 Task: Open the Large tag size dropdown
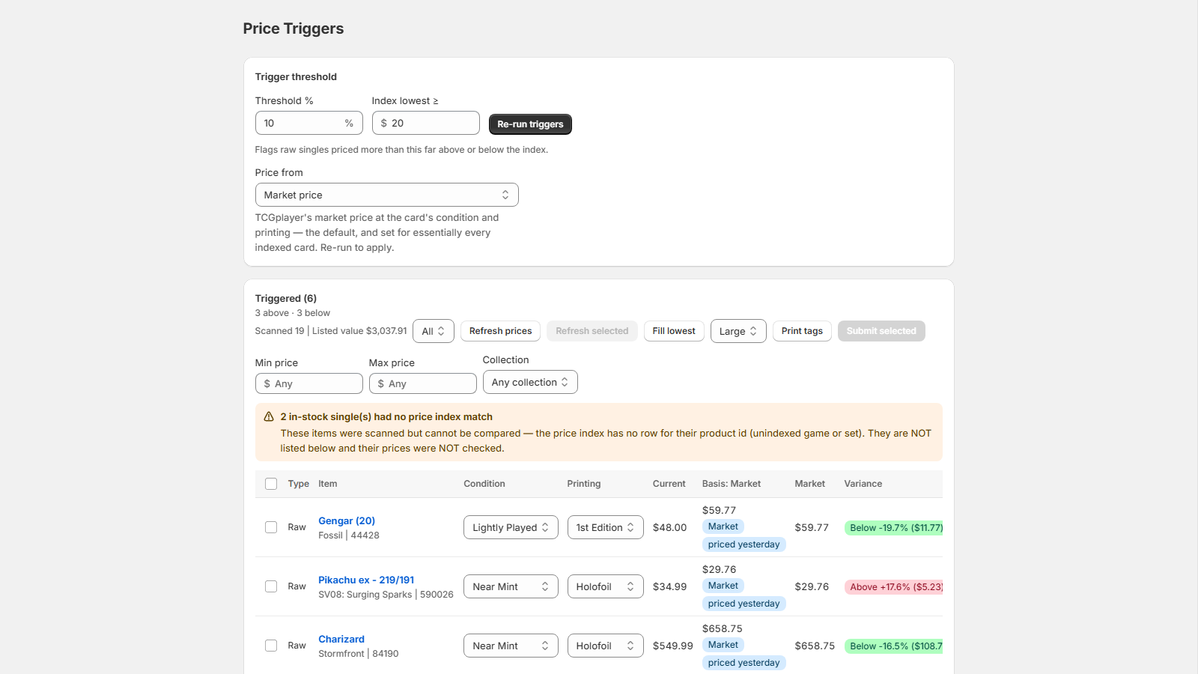click(x=738, y=331)
